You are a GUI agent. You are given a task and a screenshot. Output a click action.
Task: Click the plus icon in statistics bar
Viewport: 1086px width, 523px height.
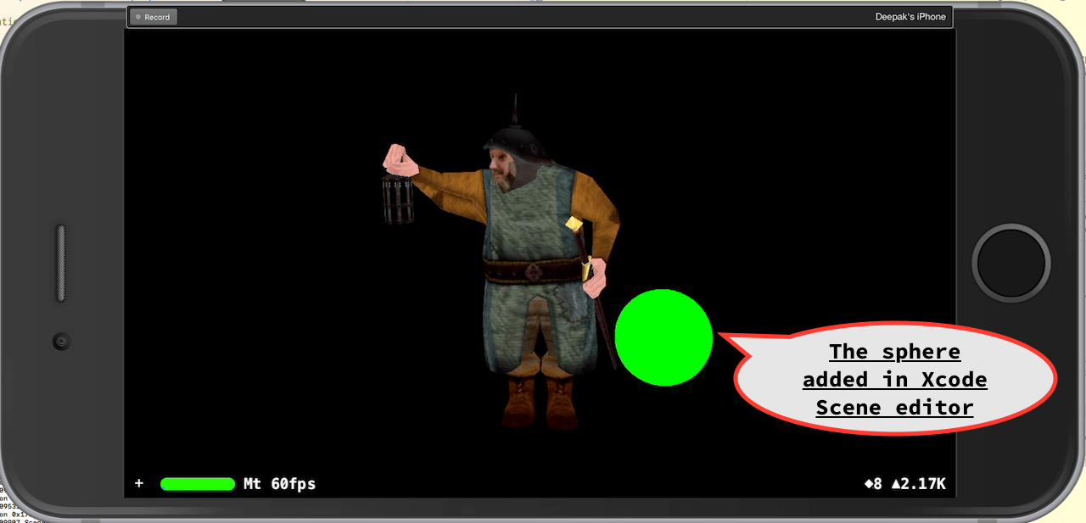coord(139,484)
